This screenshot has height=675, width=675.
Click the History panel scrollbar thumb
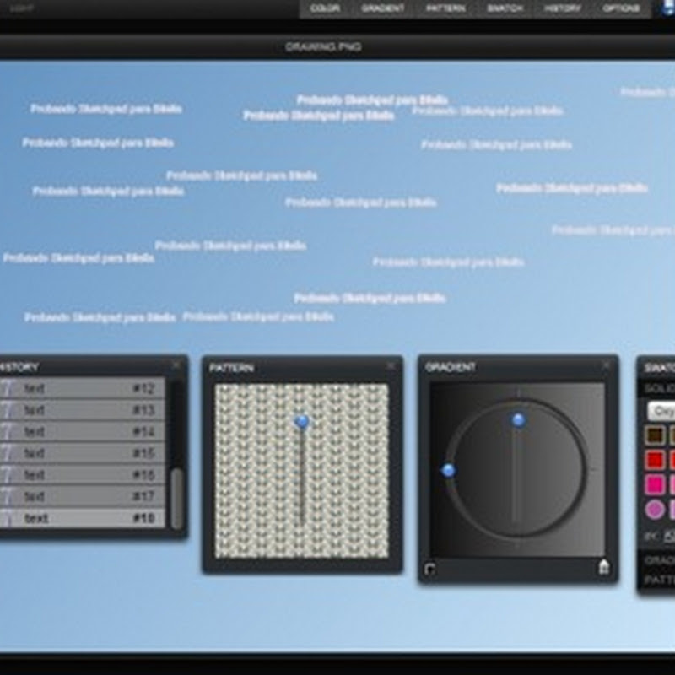pos(176,499)
